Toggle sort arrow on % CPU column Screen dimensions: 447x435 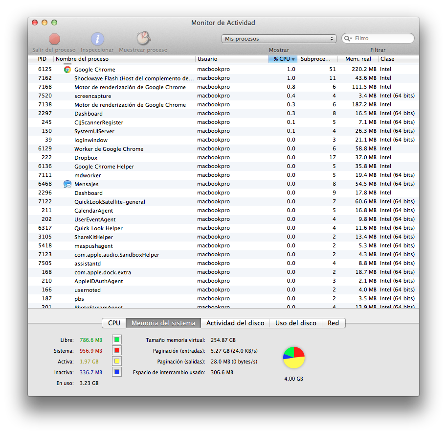(x=293, y=59)
